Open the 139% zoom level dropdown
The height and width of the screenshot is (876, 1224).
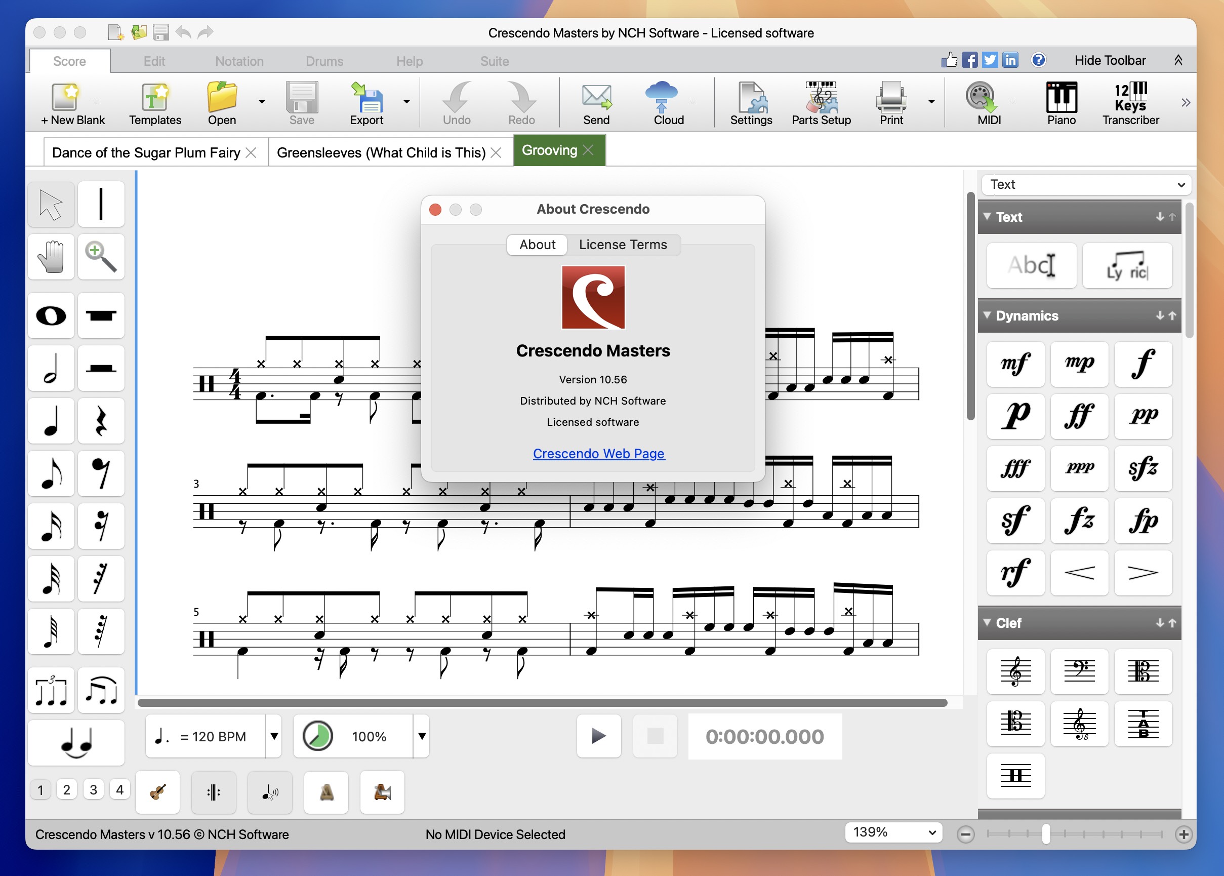click(893, 832)
